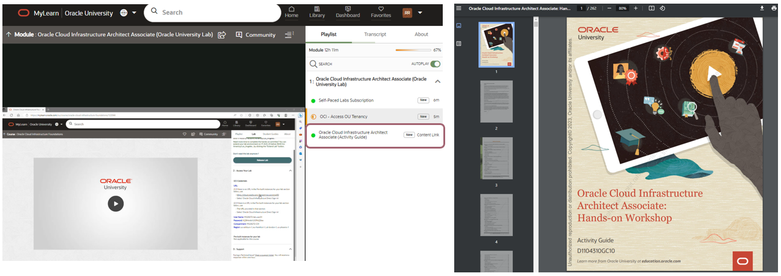Expand the language dropdown arrow next to globe
This screenshot has width=781, height=276.
click(x=134, y=13)
